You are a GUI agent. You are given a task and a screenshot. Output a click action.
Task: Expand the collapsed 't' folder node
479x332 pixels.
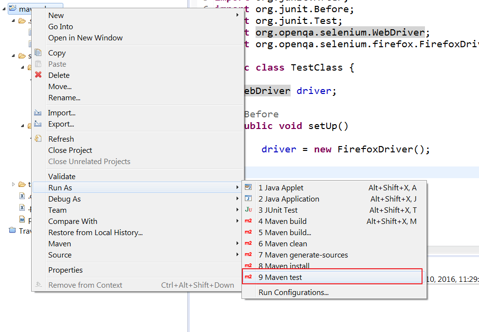13,184
